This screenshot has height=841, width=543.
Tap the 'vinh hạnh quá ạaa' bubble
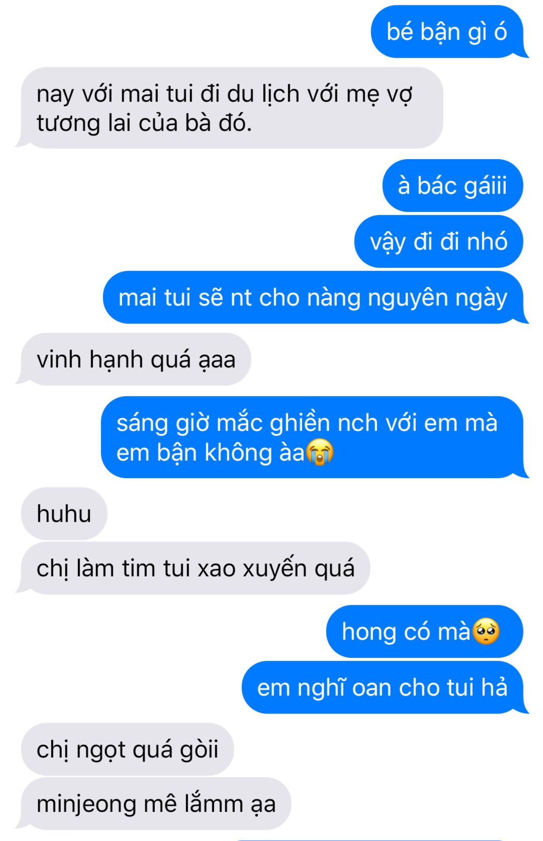coord(133,359)
